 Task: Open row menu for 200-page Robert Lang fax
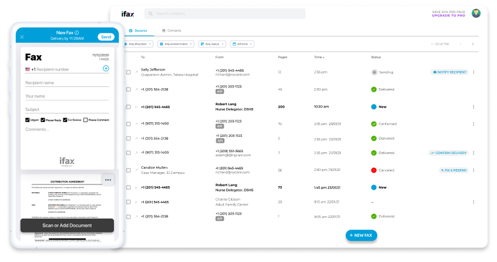tap(474, 107)
